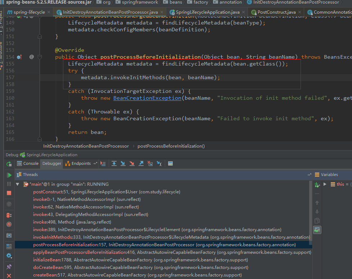Viewport: 352px width, 279px height.
Task: Resume program with the green play icon
Action: [9, 175]
